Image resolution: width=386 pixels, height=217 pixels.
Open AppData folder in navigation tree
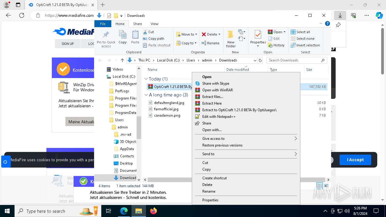pyautogui.click(x=127, y=149)
